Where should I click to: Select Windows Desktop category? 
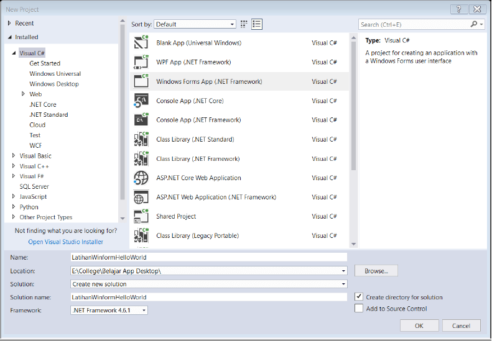click(54, 84)
